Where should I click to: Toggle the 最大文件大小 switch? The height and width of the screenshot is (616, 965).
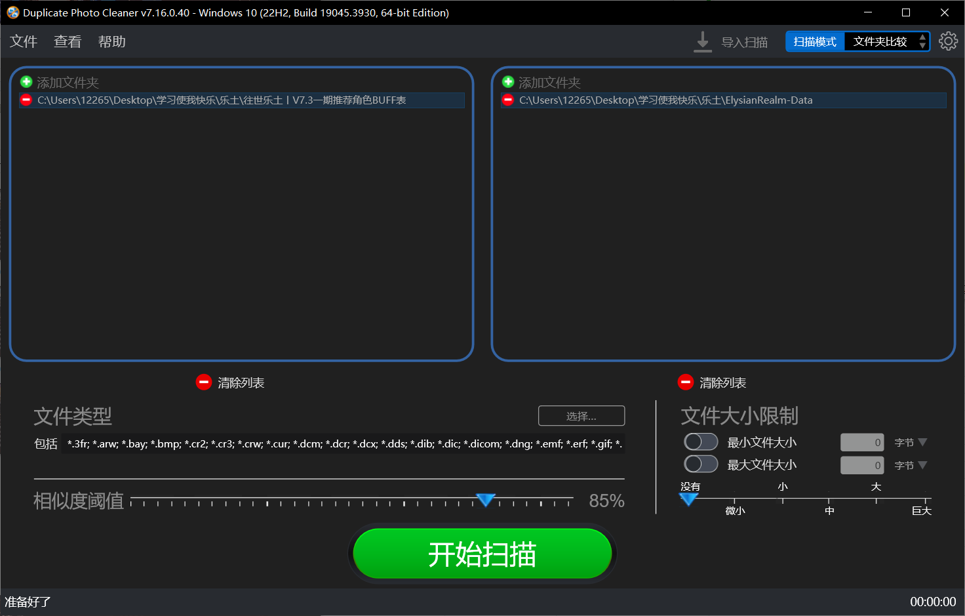[701, 464]
